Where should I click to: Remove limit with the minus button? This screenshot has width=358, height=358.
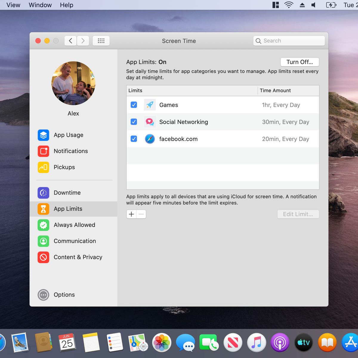pyautogui.click(x=141, y=214)
